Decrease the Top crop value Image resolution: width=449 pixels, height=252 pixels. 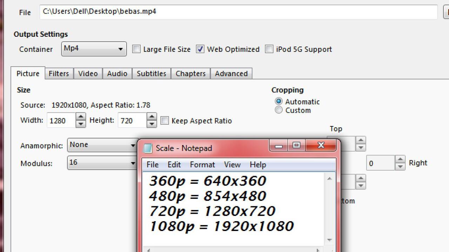(361, 147)
